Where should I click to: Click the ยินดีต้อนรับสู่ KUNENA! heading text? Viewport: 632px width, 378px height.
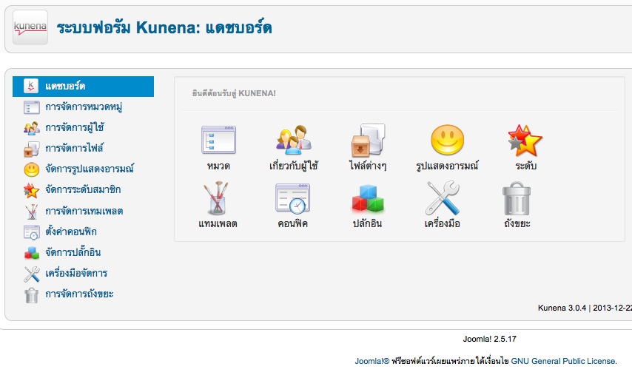click(x=234, y=93)
